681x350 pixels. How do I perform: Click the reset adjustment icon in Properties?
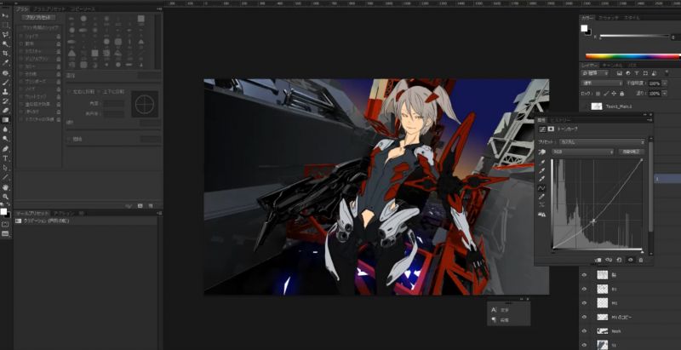click(x=620, y=260)
